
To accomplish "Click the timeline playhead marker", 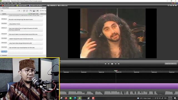I will pos(116,71).
